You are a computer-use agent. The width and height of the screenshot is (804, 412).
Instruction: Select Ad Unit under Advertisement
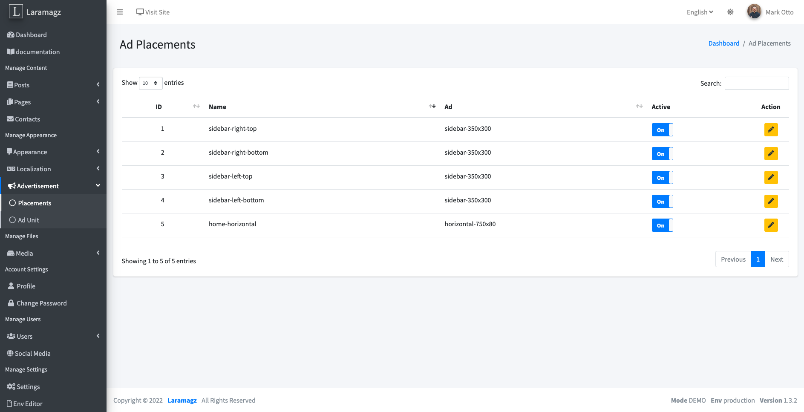point(29,220)
